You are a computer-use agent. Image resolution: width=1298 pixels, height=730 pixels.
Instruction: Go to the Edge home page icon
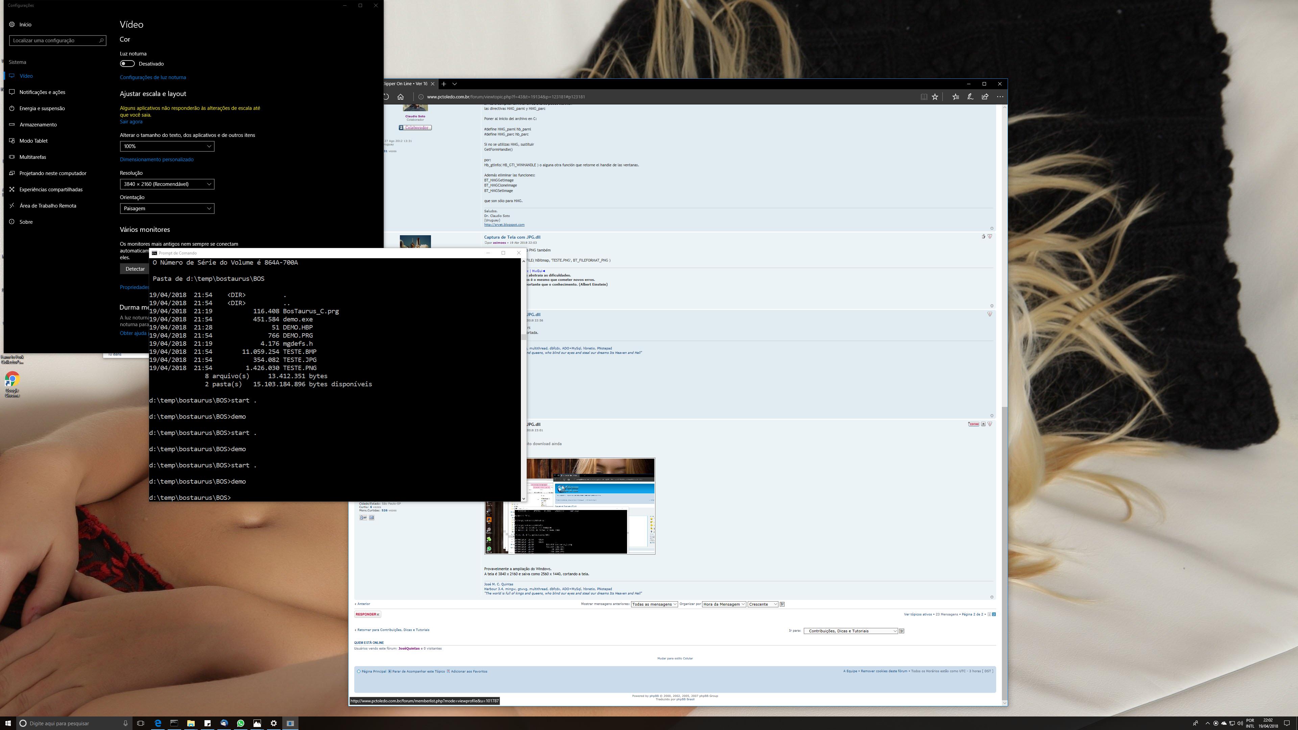point(401,97)
